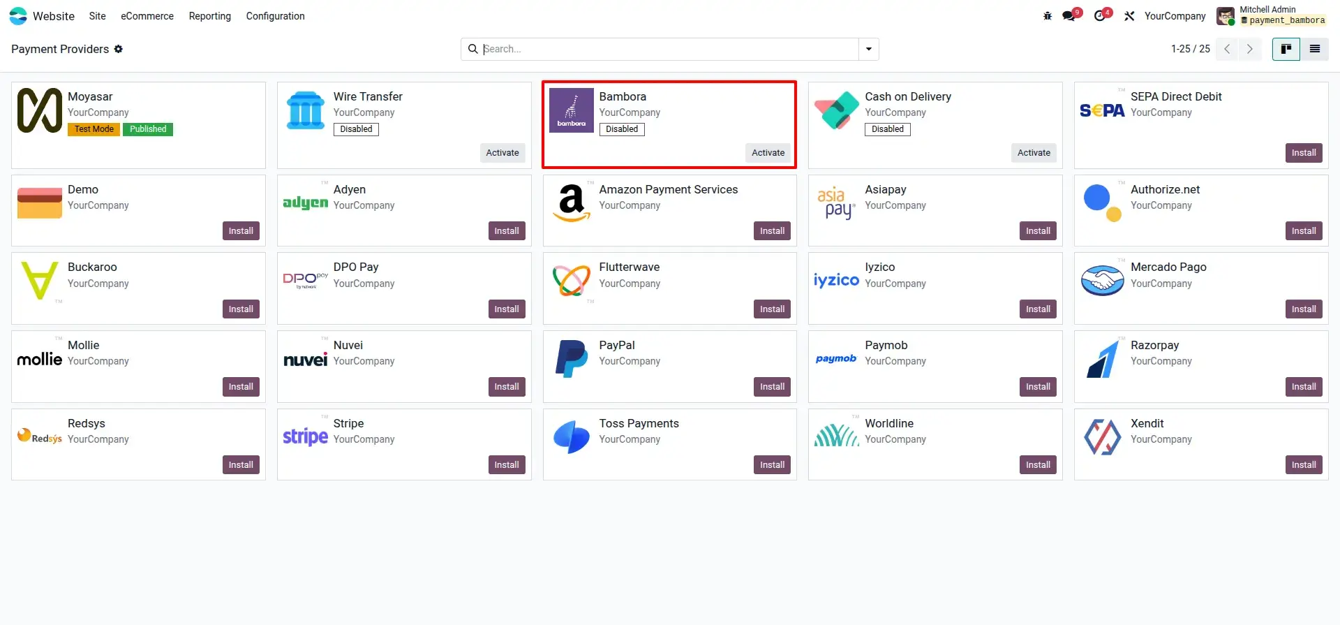Click the Payment Providers breadcrumb title

[60, 49]
